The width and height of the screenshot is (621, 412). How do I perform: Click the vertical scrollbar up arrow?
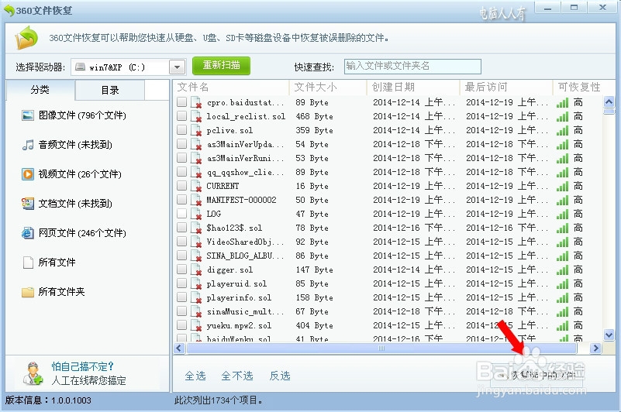click(x=609, y=102)
